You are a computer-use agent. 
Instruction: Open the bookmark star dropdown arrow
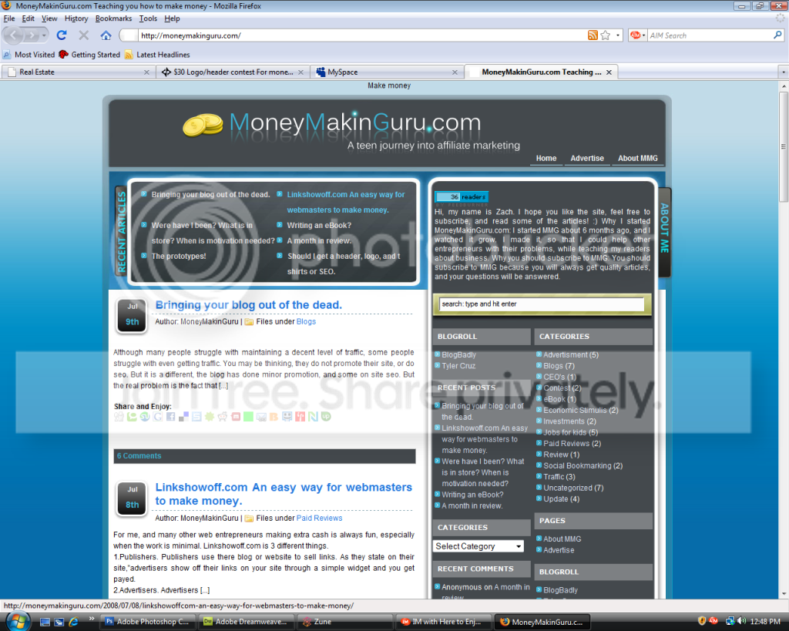pos(618,35)
